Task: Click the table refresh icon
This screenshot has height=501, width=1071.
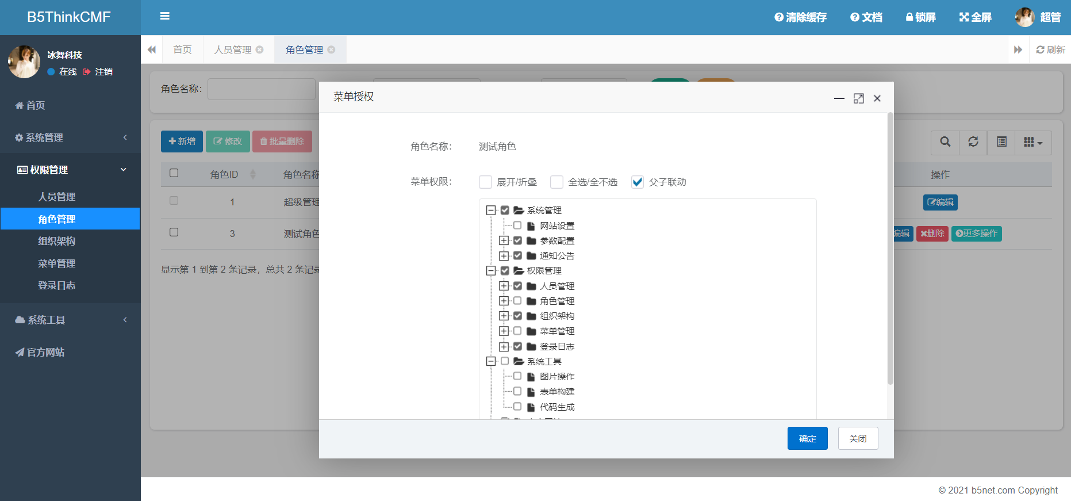Action: click(x=973, y=142)
